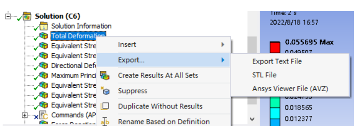Click the red Max legend color swatch
The image size is (357, 130).
click(274, 47)
